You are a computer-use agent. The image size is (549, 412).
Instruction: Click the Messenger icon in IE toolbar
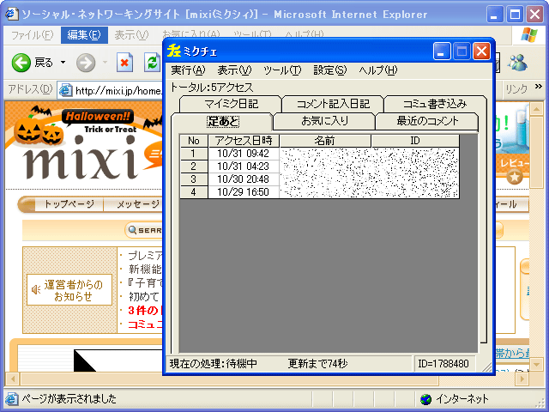[518, 63]
